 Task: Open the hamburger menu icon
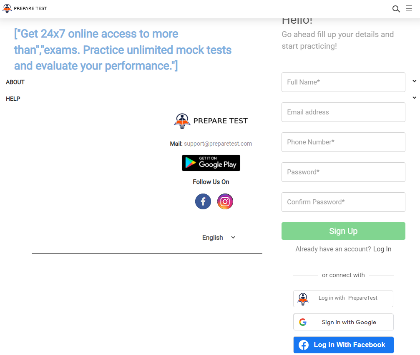tap(409, 9)
